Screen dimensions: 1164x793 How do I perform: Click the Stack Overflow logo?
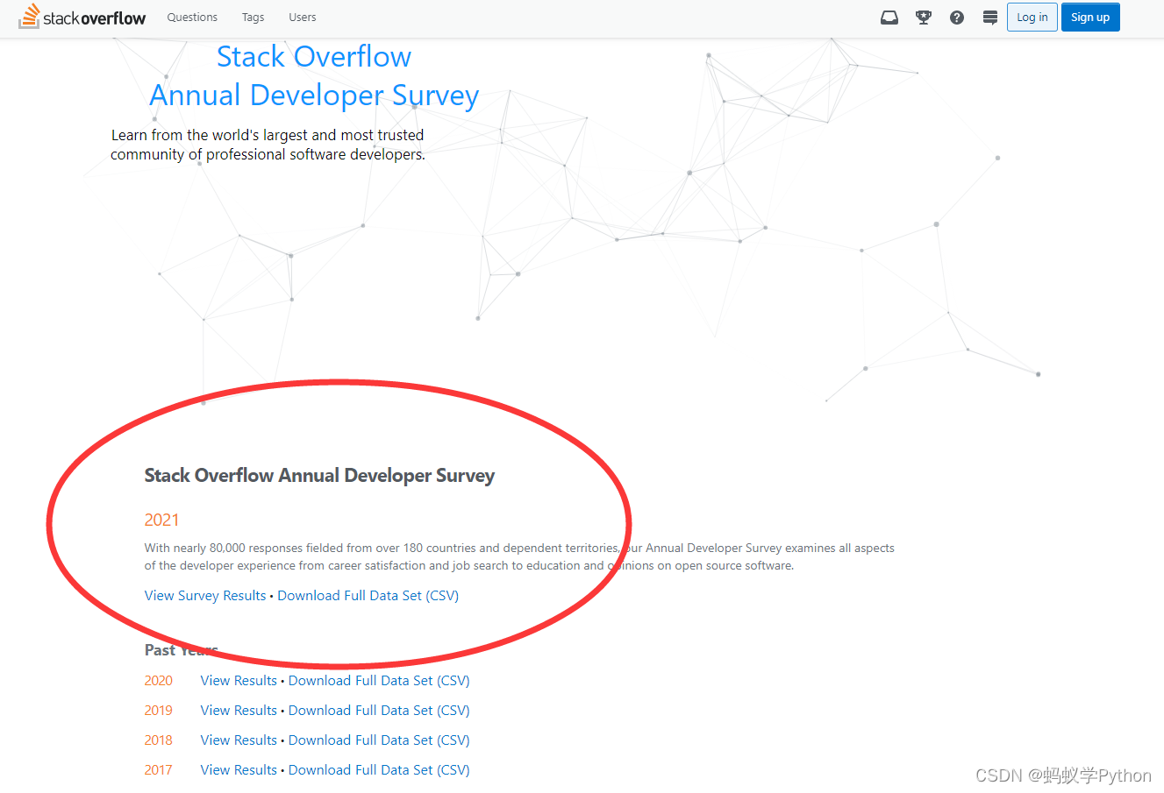[x=81, y=16]
